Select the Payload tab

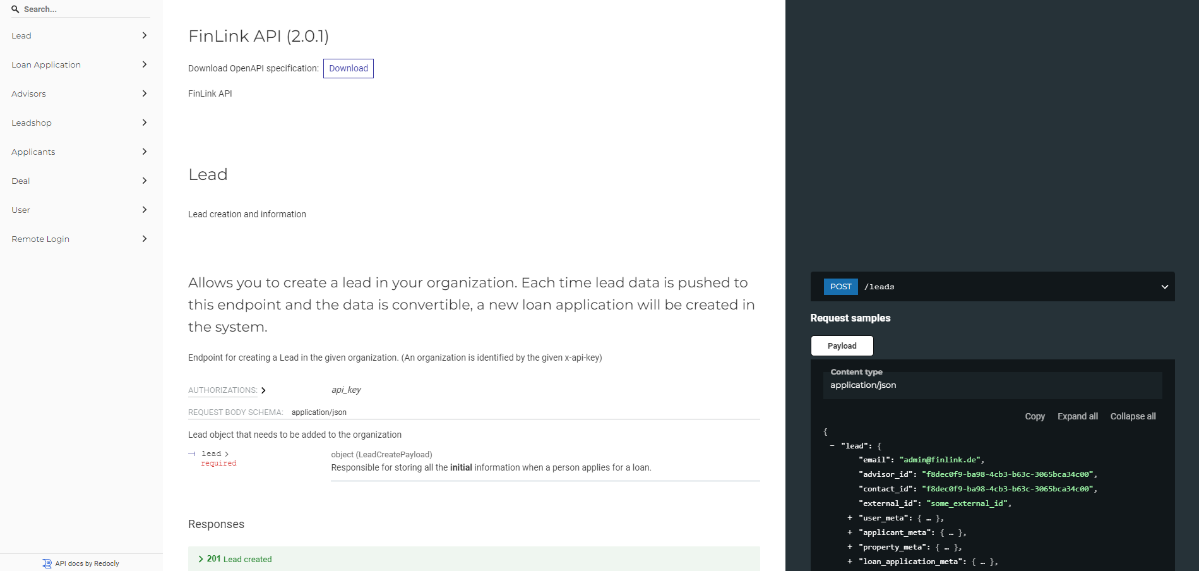842,346
